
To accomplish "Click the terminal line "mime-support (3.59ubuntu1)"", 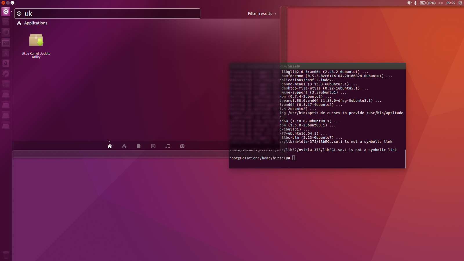I will (314, 92).
